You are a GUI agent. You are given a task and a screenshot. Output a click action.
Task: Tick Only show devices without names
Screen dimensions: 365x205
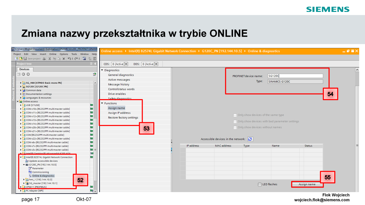pyautogui.click(x=235, y=127)
